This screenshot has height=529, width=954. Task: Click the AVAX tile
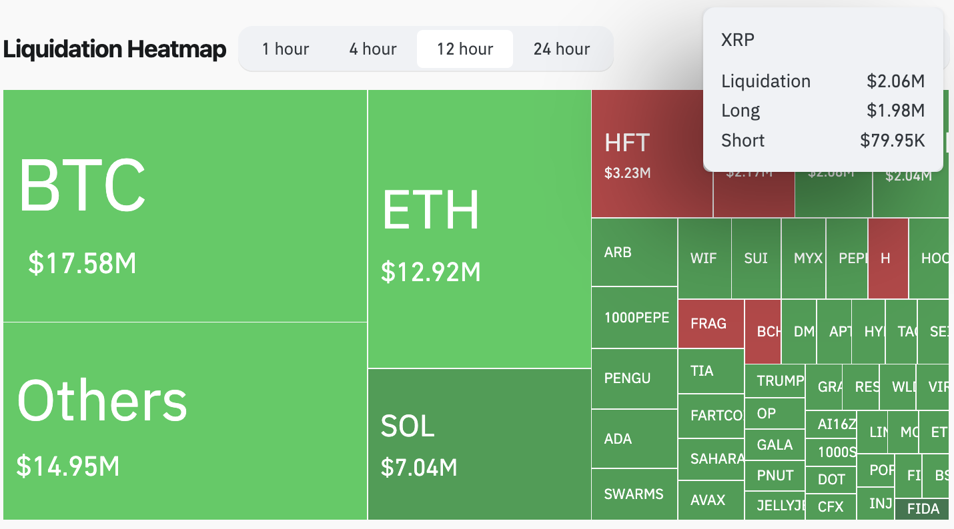tap(710, 500)
